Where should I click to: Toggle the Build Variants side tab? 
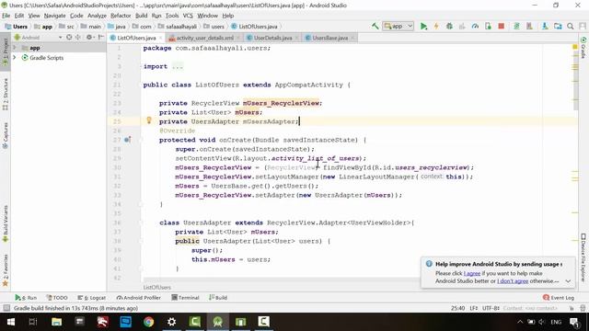point(6,223)
